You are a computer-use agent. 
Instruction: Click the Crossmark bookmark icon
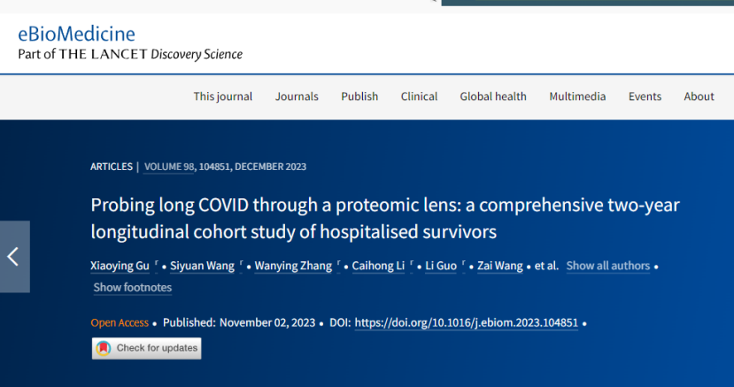(104, 348)
